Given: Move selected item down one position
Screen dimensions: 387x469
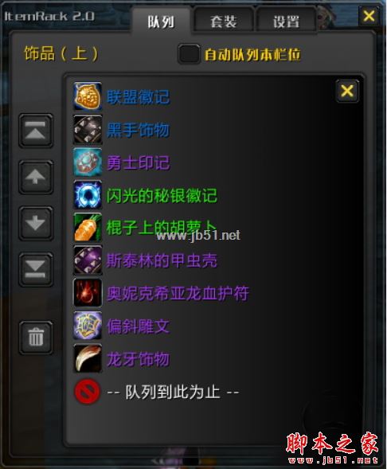Looking at the screenshot, I should click(36, 223).
